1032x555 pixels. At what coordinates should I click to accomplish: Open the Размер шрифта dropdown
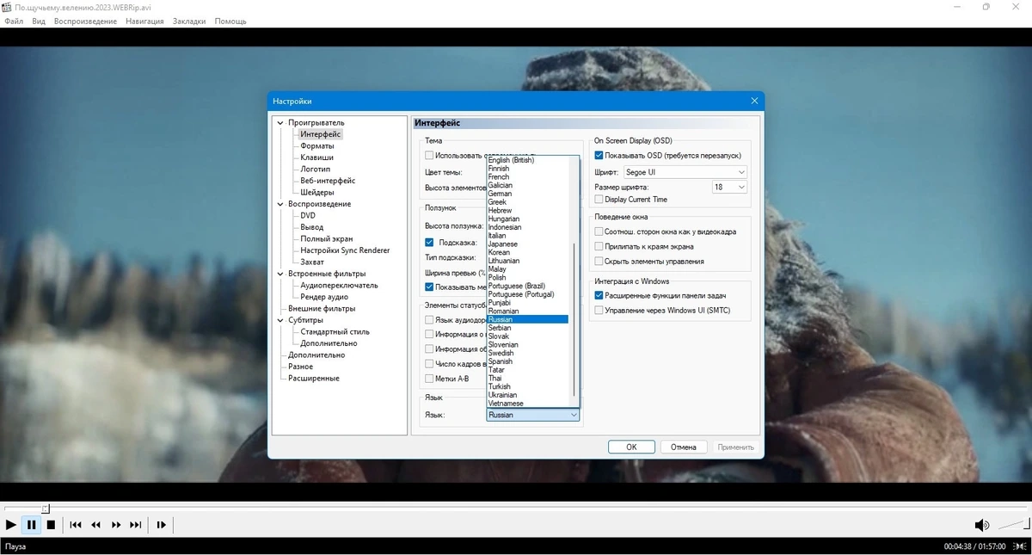(x=729, y=187)
